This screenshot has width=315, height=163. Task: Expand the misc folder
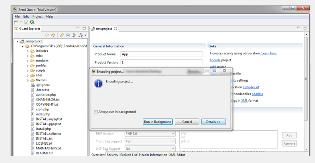(28, 56)
